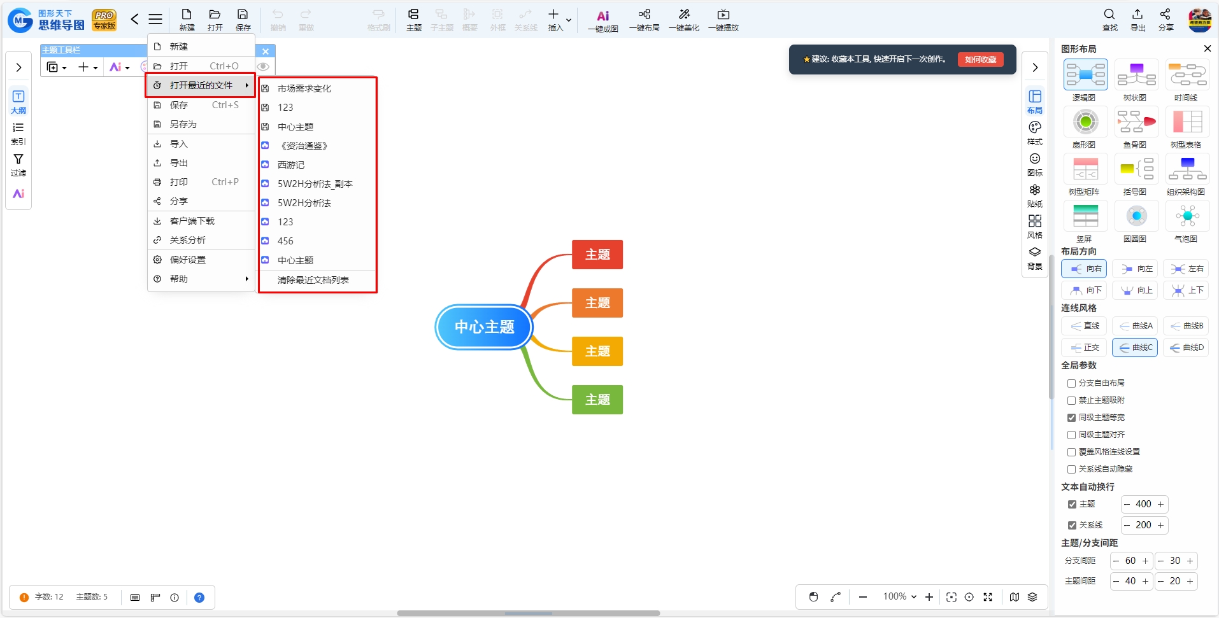Toggle the 关系线自动隐藏 checkbox
Screen dimensions: 1219x618
point(1071,469)
